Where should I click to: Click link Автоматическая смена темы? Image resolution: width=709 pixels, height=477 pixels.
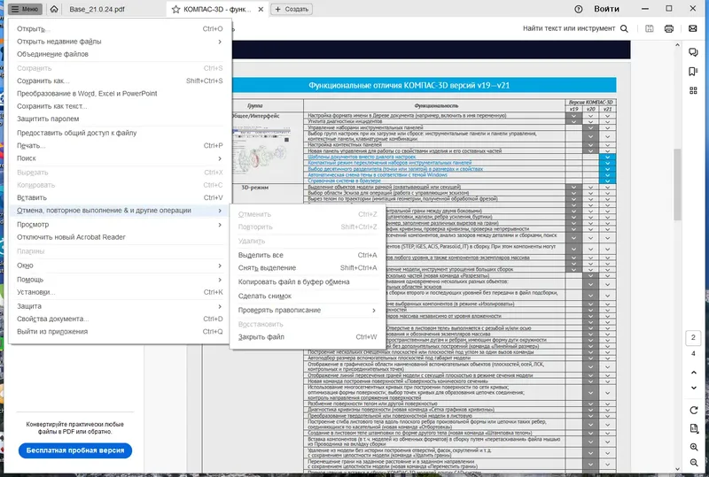[378, 175]
